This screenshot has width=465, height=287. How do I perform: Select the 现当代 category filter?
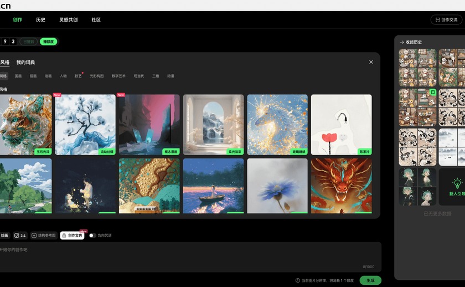pos(139,76)
